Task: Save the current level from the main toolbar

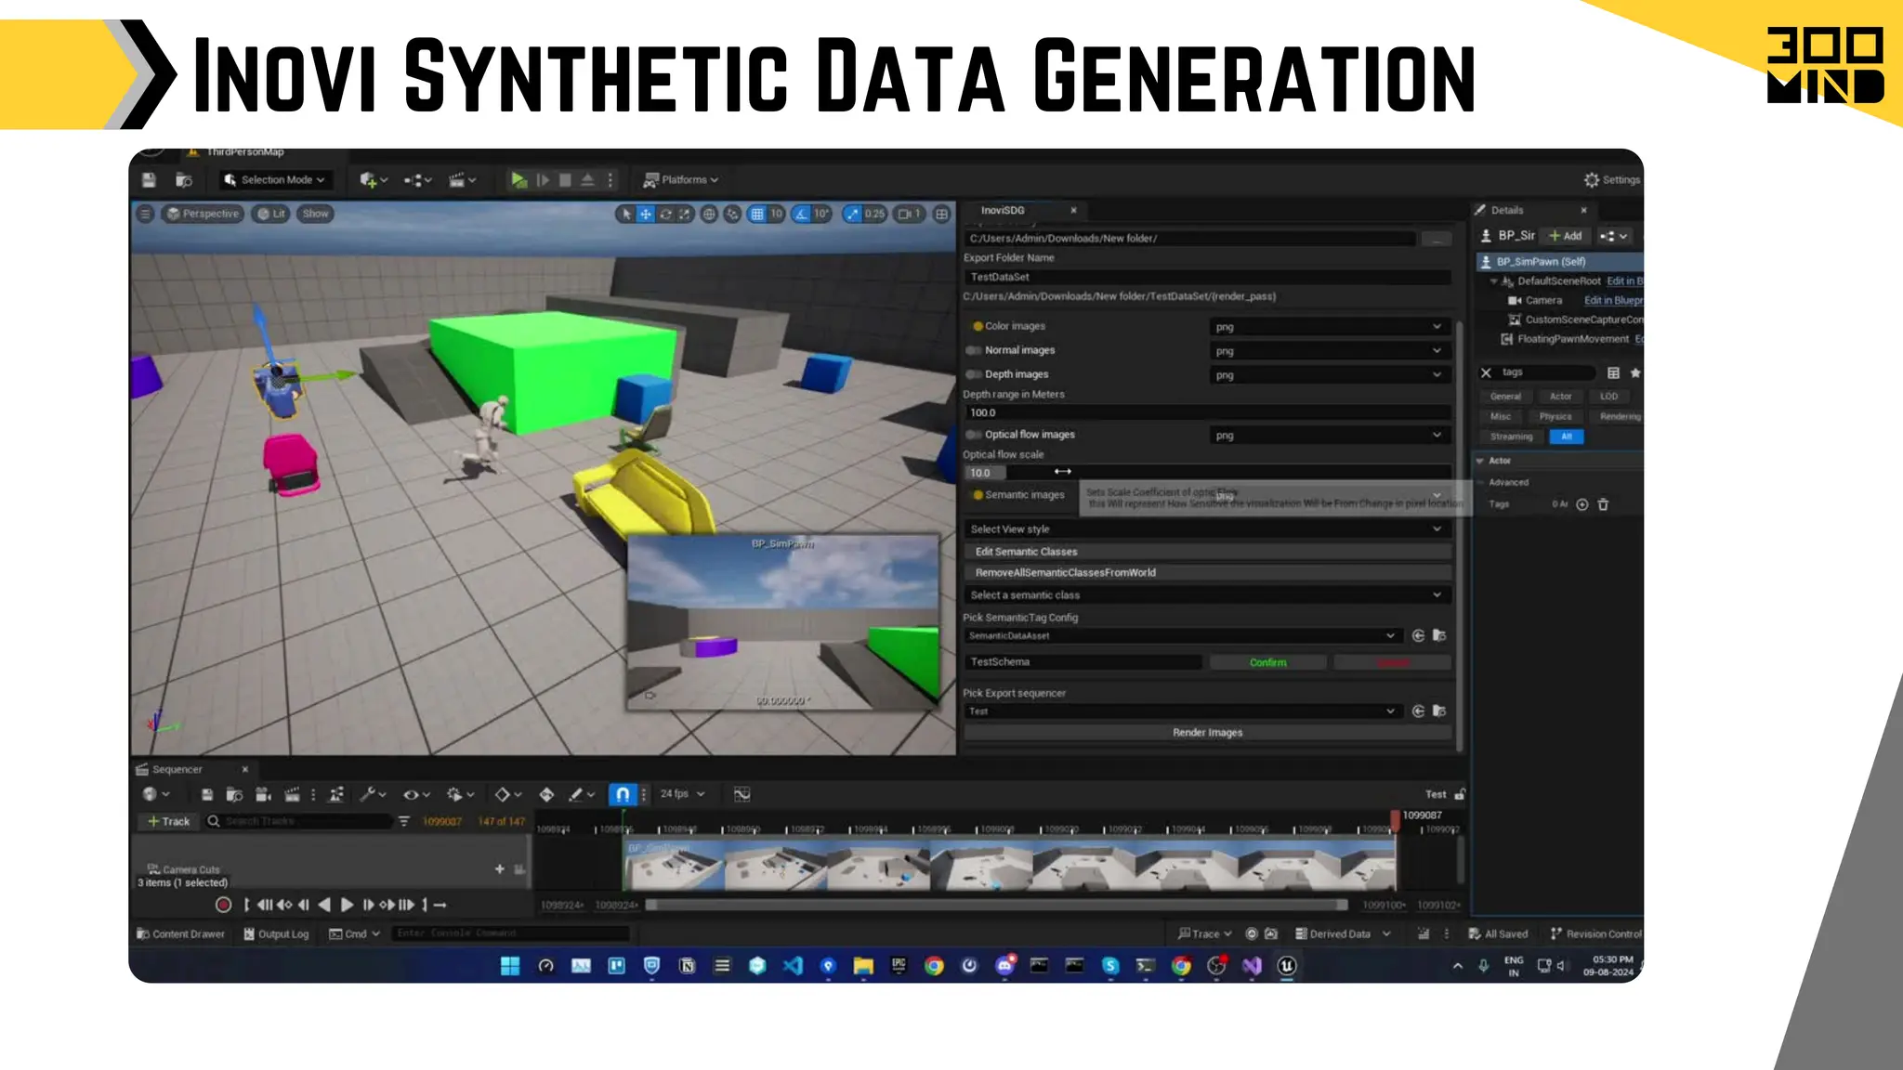Action: tap(149, 179)
